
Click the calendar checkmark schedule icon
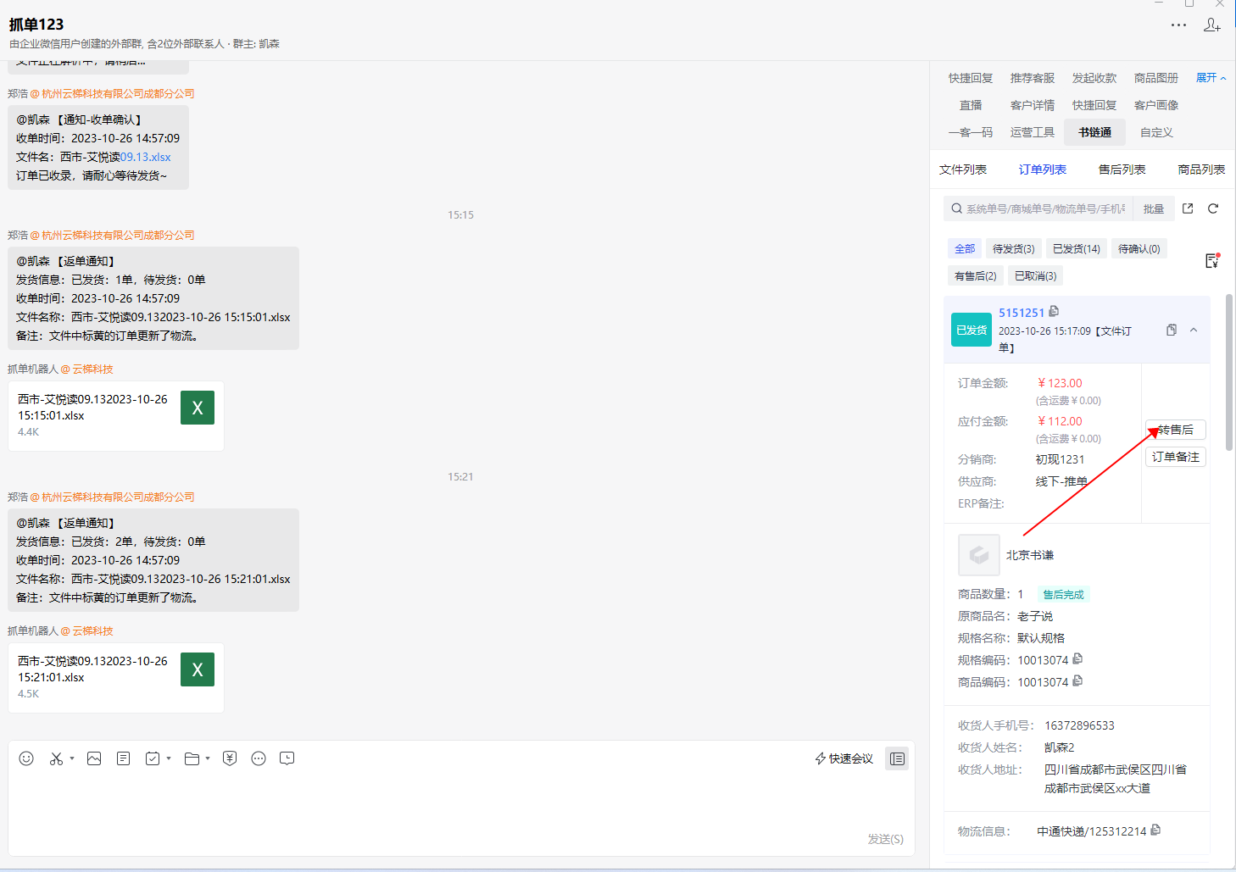point(153,758)
